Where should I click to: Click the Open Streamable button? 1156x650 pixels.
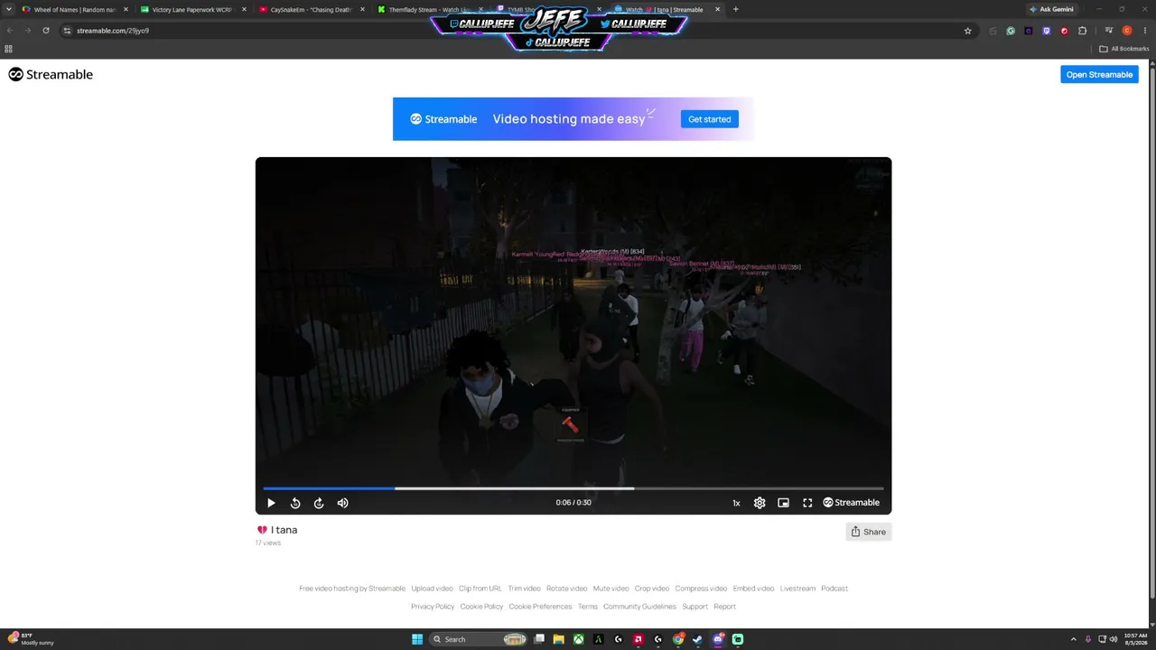click(1099, 75)
